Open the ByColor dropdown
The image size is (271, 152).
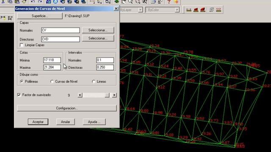point(177,10)
